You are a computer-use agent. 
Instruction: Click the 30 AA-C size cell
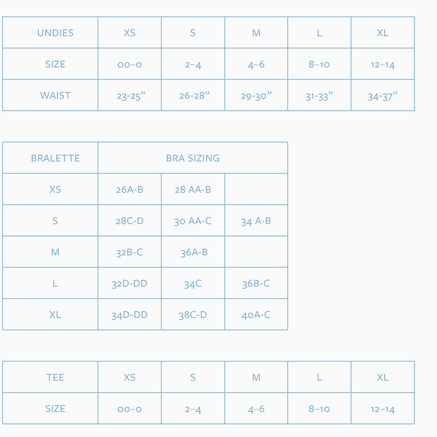click(x=192, y=221)
